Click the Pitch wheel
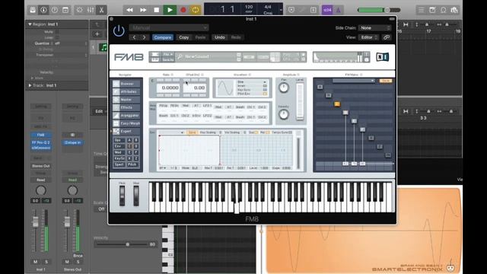Viewport: 487px width, 274px height. tap(122, 196)
